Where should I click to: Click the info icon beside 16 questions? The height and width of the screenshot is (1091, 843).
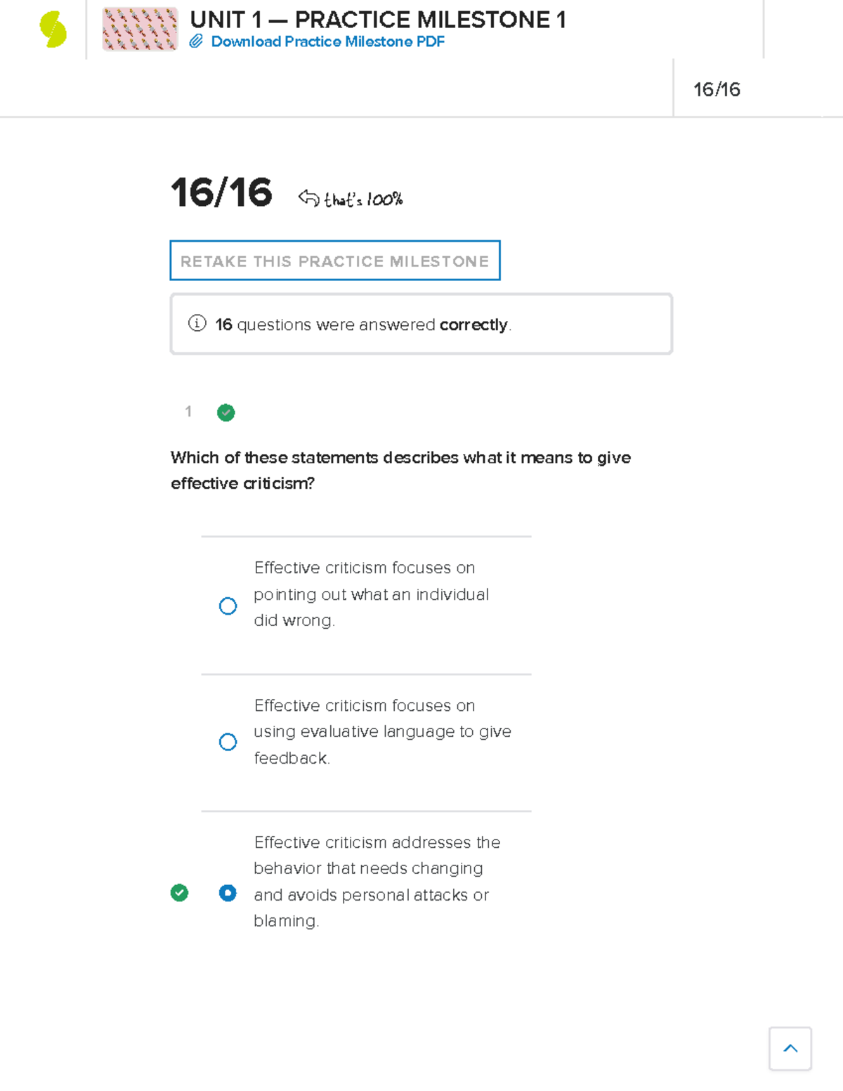coord(197,323)
